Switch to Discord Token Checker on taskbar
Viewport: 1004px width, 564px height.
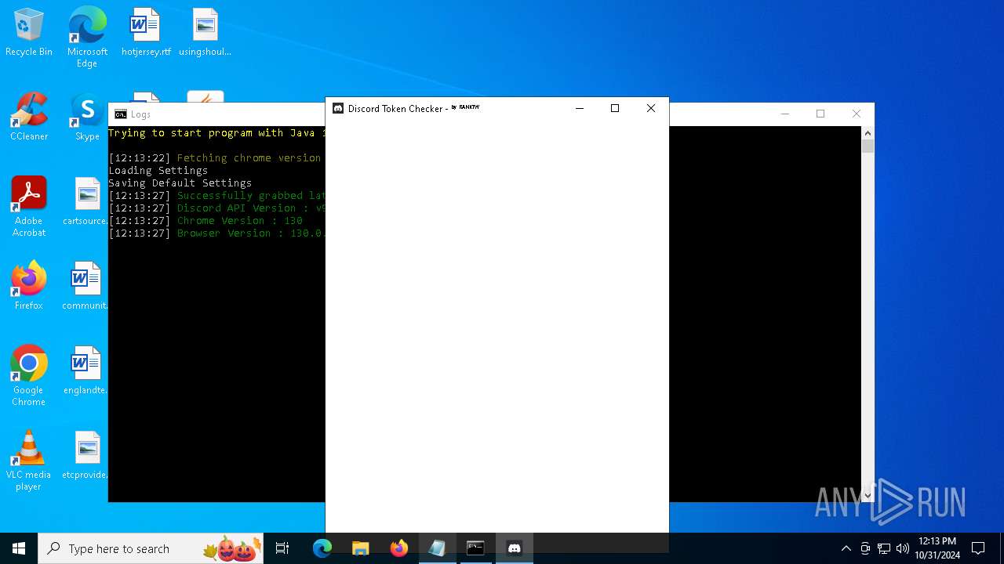[x=515, y=548]
